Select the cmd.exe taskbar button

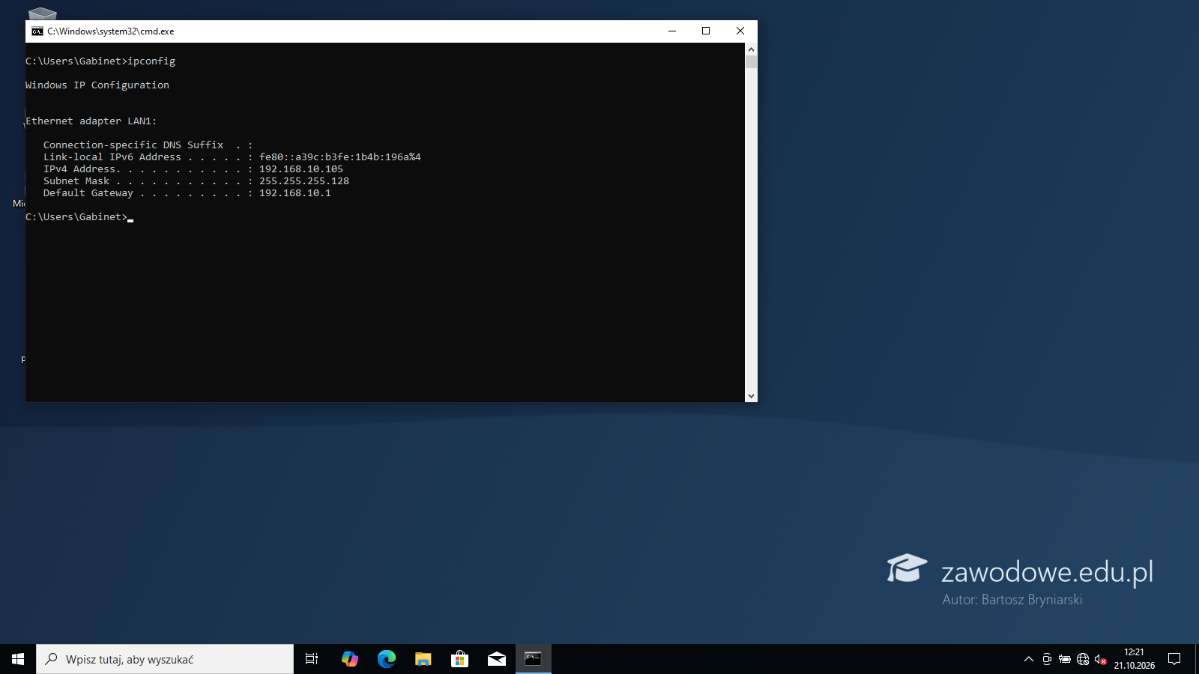(x=533, y=659)
